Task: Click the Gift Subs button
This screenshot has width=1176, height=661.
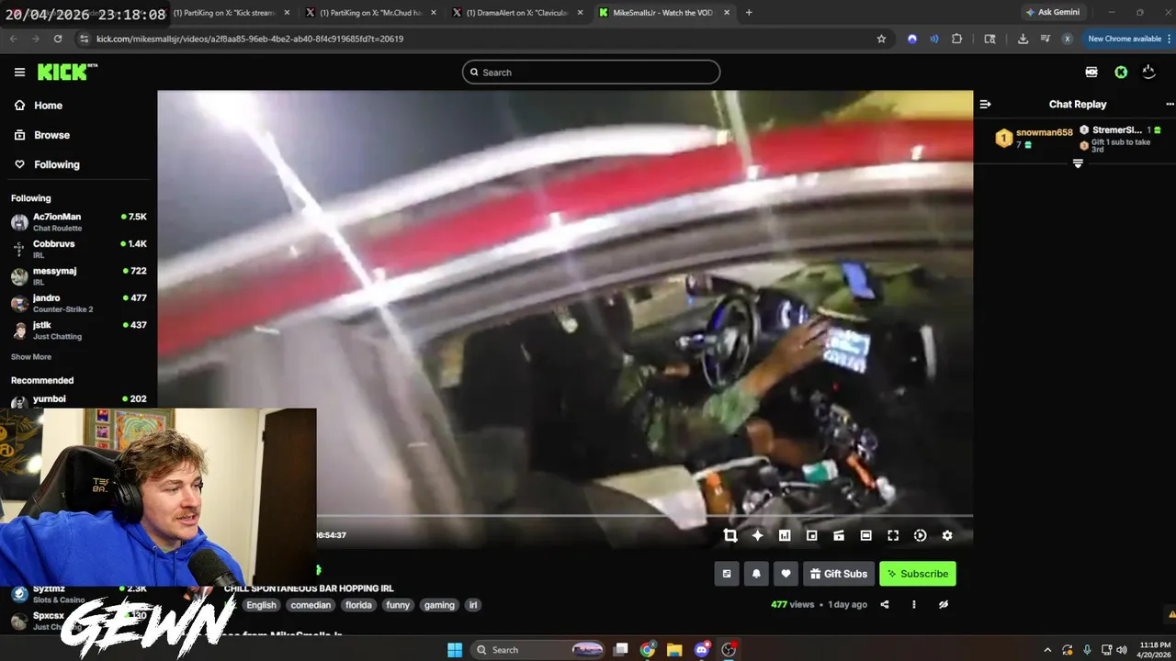Action: (x=838, y=574)
